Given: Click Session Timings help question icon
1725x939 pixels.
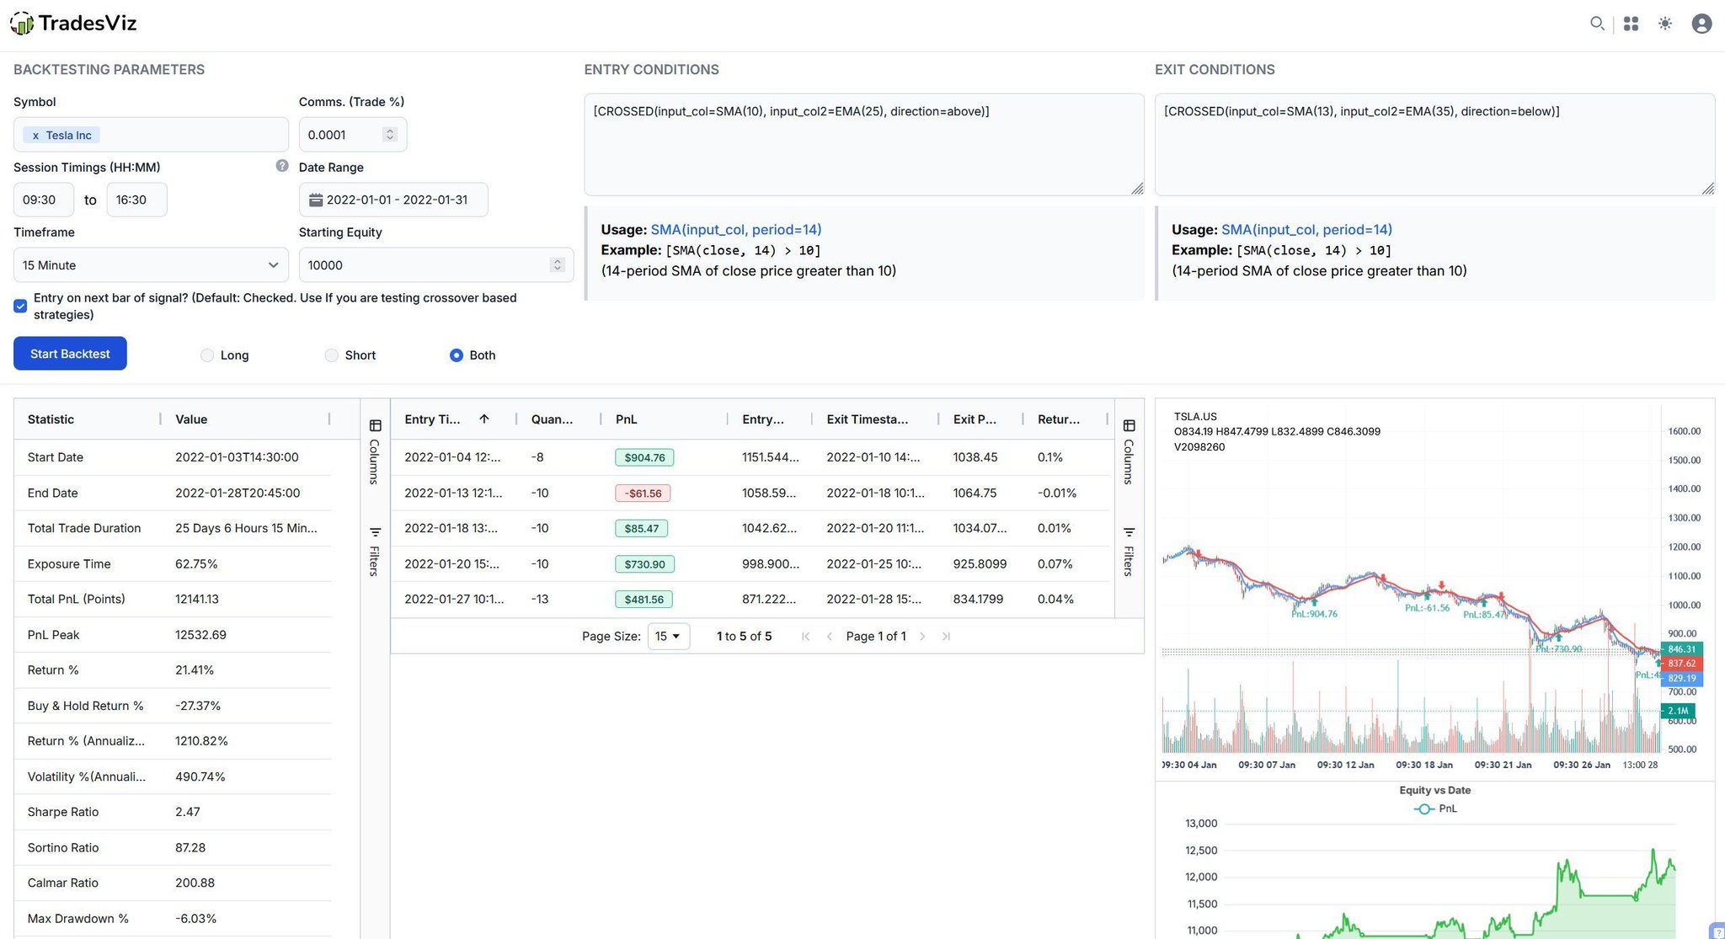Looking at the screenshot, I should coord(282,166).
